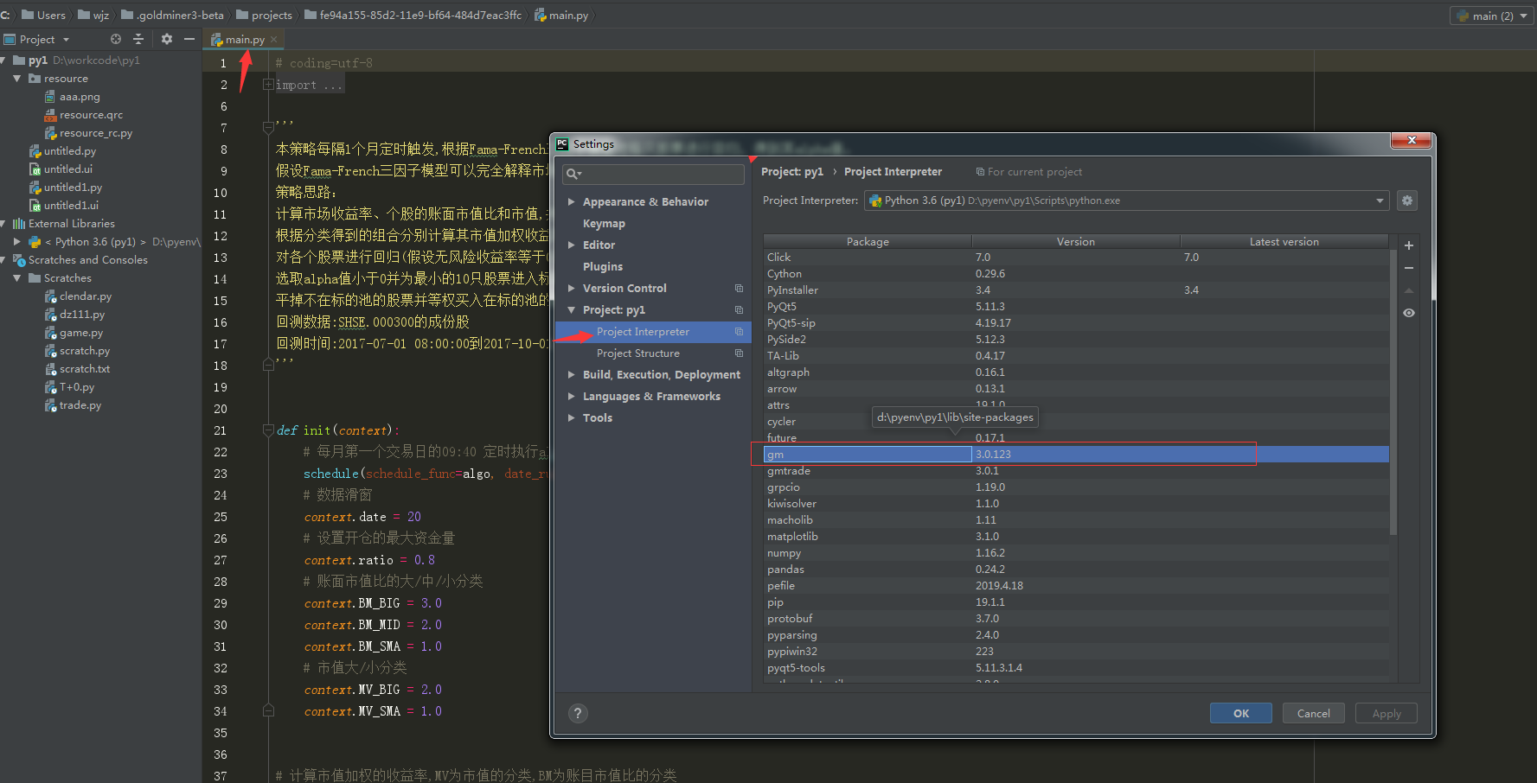Click the projects breadcrumb folder
Viewport: 1537px width, 783px height.
point(264,16)
